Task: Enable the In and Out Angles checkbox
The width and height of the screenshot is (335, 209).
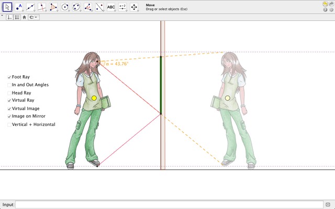Action: pyautogui.click(x=9, y=85)
